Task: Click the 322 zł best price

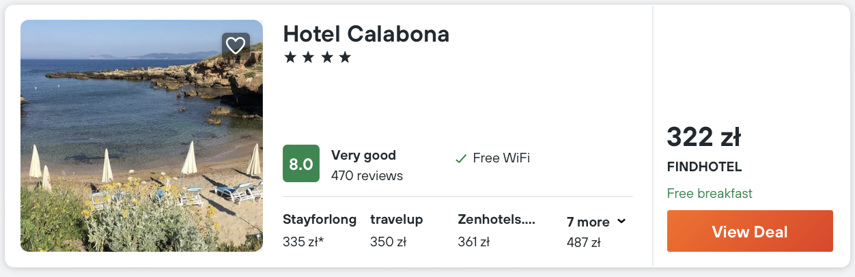Action: [704, 138]
